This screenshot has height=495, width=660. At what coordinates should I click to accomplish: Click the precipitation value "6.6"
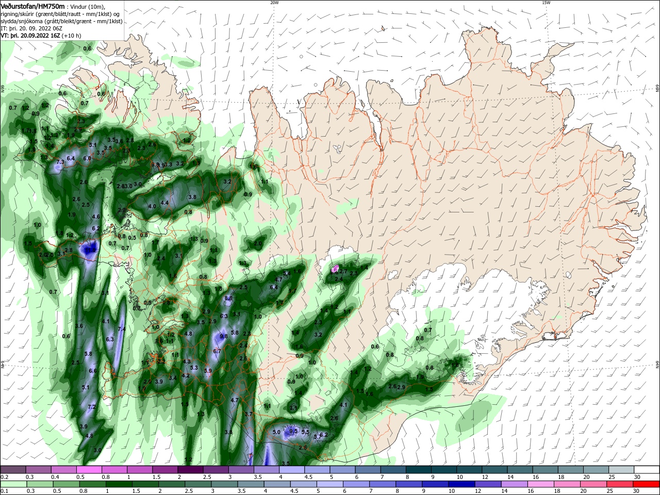[x=93, y=371]
